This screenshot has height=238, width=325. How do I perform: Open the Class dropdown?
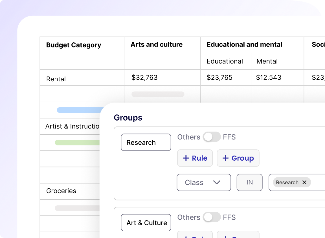click(x=204, y=182)
